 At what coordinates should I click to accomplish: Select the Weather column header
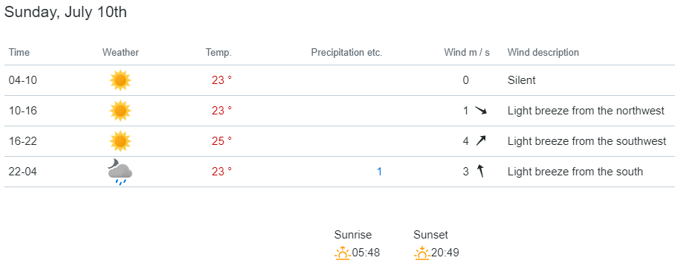[x=120, y=53]
